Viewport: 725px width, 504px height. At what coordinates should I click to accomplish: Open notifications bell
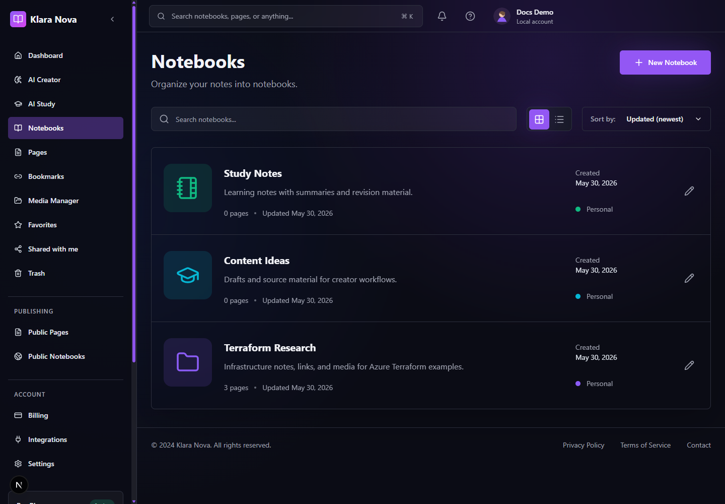click(x=442, y=16)
